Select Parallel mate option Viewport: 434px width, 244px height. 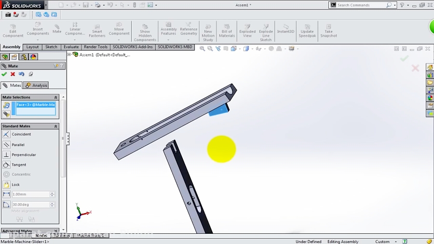[x=14, y=145]
